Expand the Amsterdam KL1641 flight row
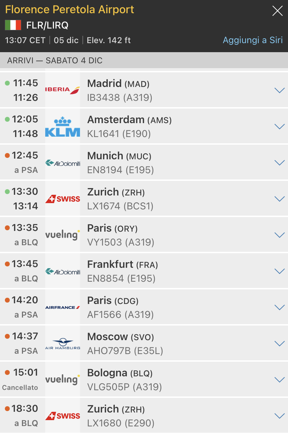The image size is (288, 433). tap(279, 127)
